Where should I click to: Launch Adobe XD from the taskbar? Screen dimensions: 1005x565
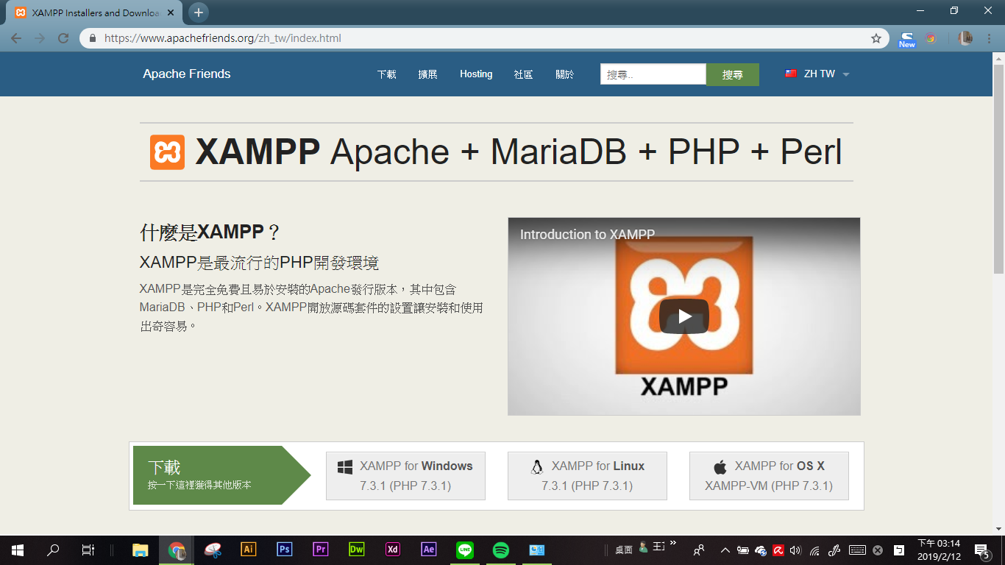click(x=393, y=550)
